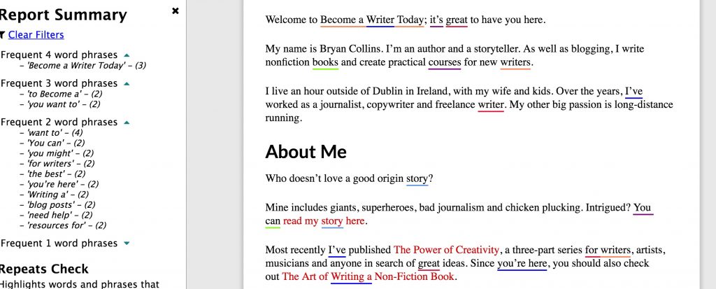Click underlined word 'writer' after 'freelance'
The width and height of the screenshot is (716, 289).
point(490,105)
